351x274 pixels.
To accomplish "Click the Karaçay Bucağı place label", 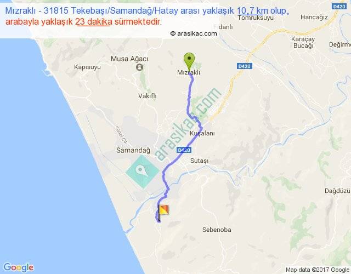I will (303, 42).
